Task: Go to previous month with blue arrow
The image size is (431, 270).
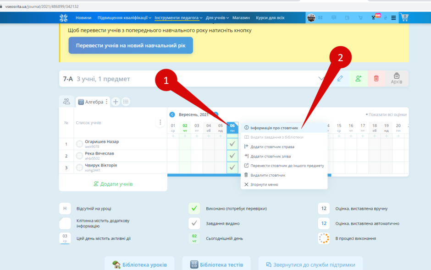Action: coord(172,114)
